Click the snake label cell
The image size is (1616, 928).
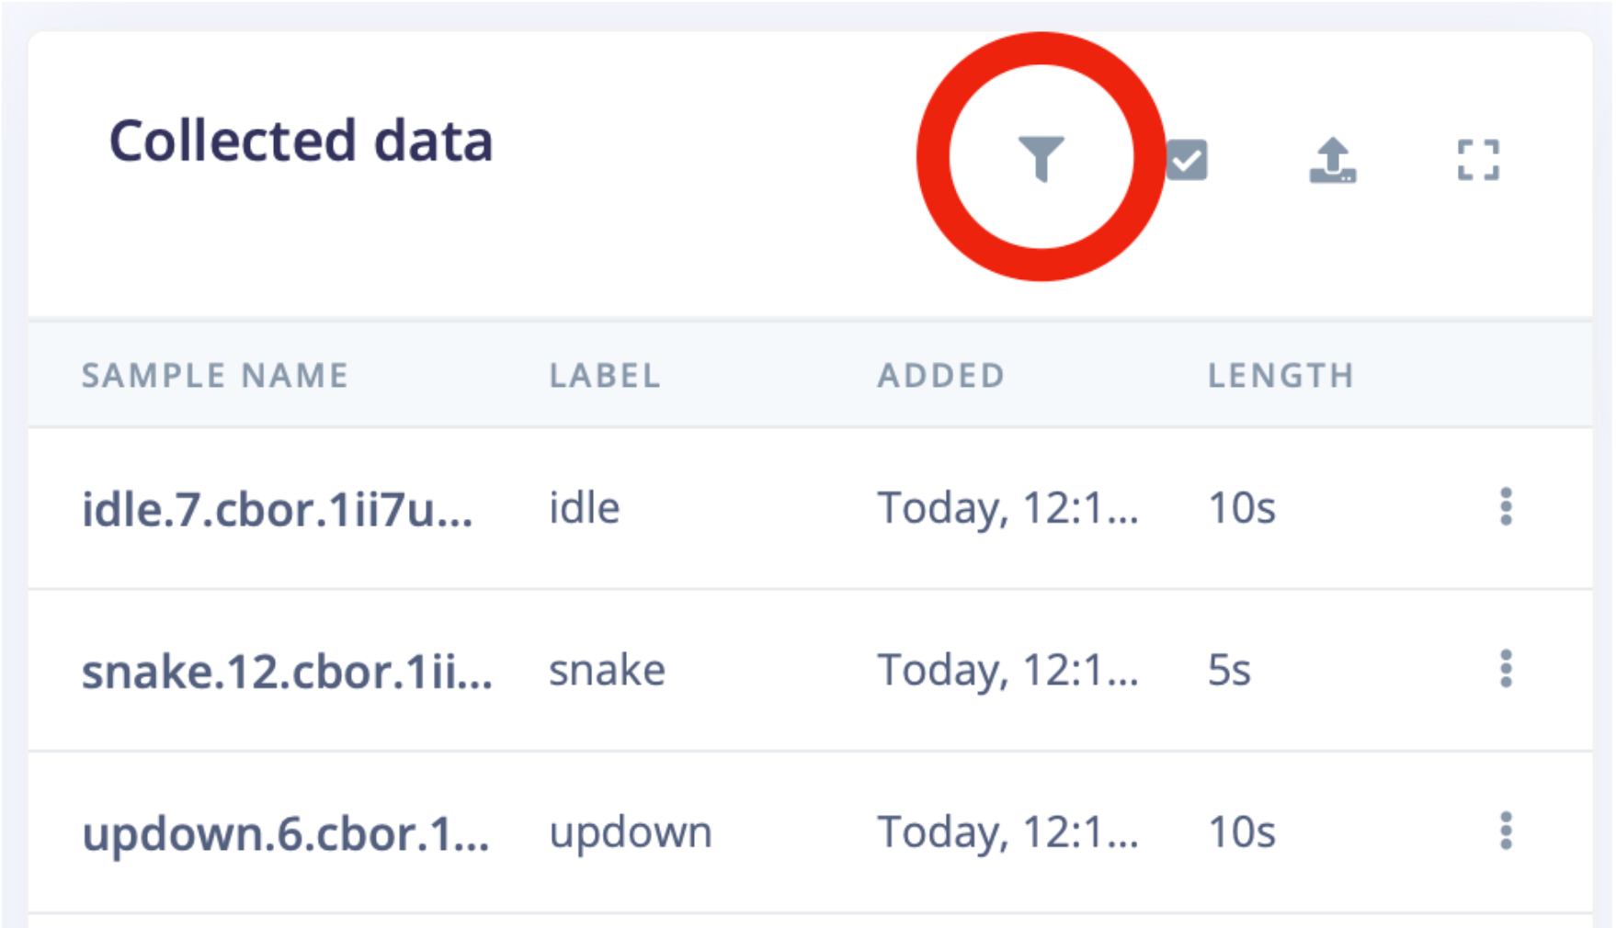(x=607, y=670)
